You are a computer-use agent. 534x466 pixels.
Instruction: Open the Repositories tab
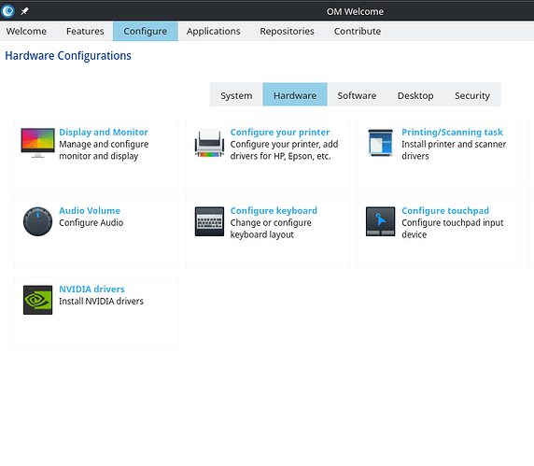[x=287, y=31]
